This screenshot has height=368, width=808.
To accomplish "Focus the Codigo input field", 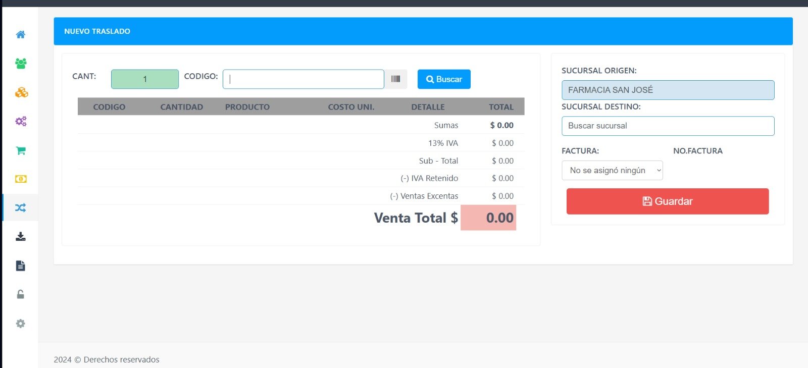I will point(303,79).
